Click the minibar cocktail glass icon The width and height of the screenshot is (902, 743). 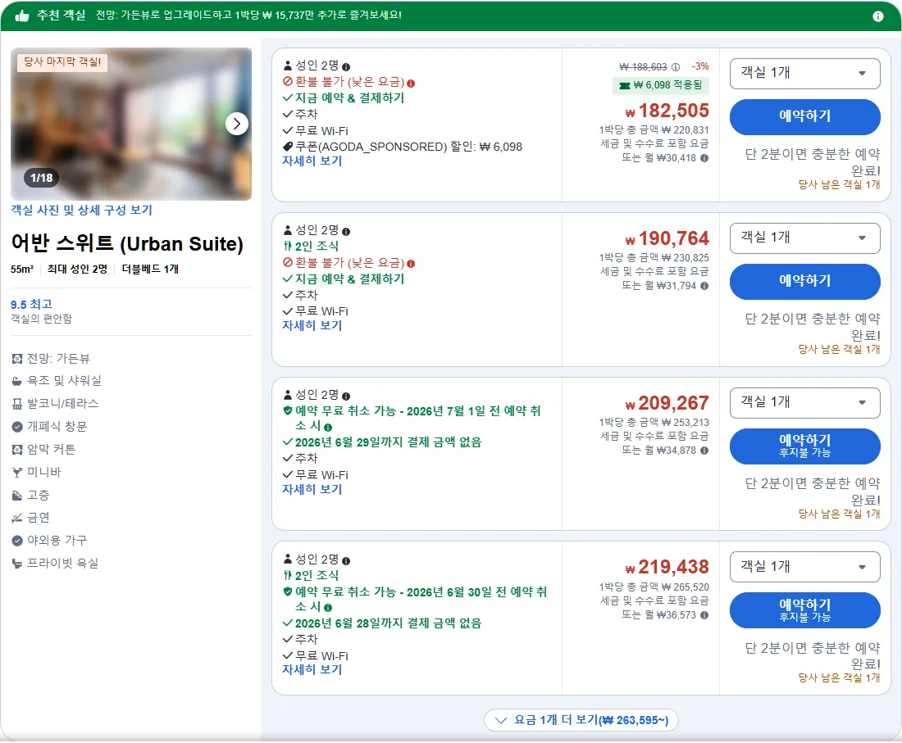pos(17,473)
